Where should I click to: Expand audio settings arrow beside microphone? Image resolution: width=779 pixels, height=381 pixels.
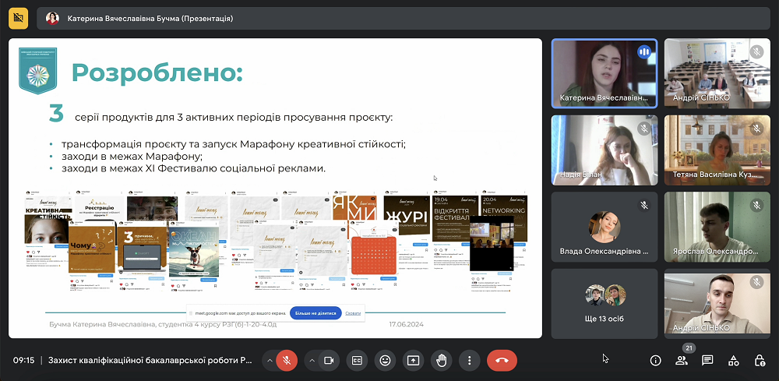point(270,361)
